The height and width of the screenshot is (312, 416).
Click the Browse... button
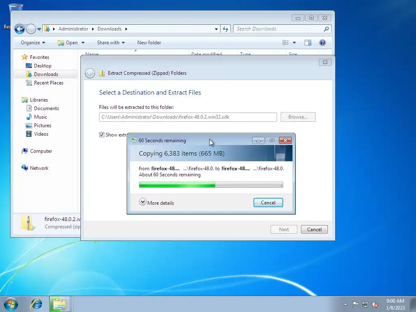pyautogui.click(x=298, y=117)
